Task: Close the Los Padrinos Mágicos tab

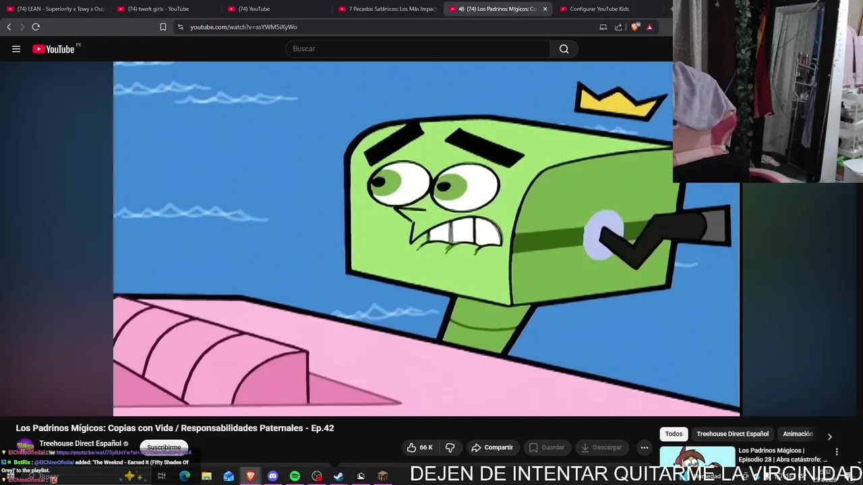Action: click(545, 9)
